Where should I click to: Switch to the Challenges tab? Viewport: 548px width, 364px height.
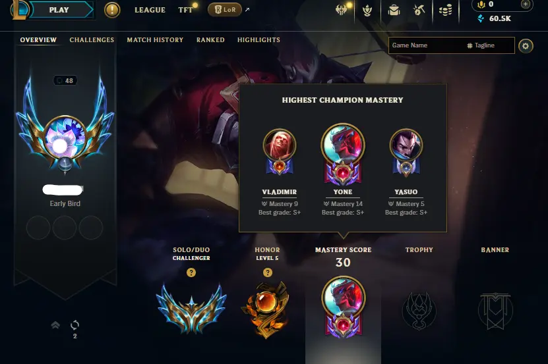point(92,39)
